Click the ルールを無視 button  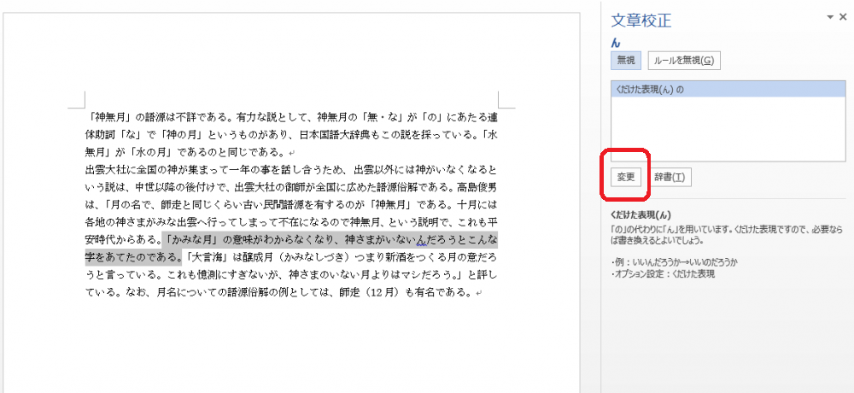(x=684, y=61)
